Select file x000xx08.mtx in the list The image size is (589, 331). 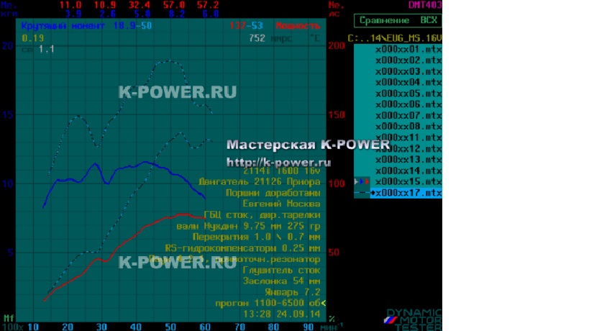(408, 127)
